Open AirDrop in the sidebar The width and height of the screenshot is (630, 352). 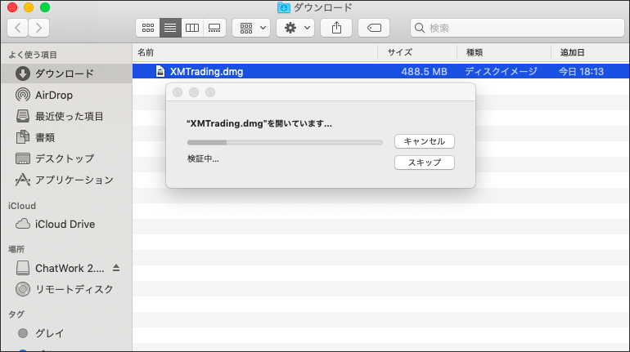(53, 95)
